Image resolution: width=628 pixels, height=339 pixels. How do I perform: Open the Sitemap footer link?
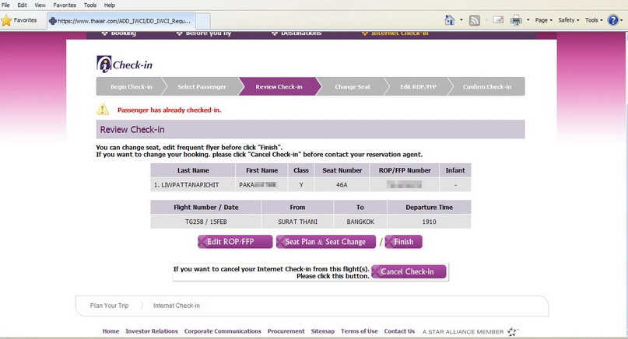point(322,331)
